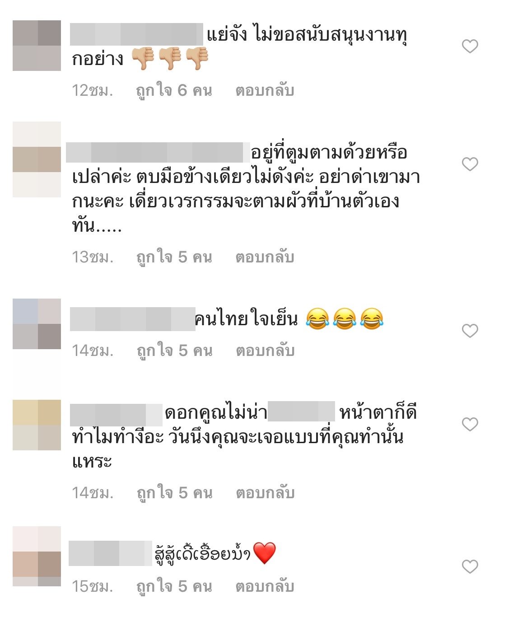View ถูกใจ 5 คน on 13ชม. comment
Viewport: 508px width, 622px height.
pos(174,257)
